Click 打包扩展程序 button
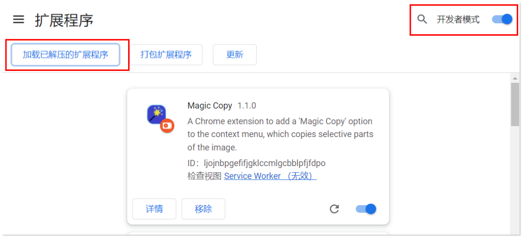Screen dimensions: 522x237 click(166, 55)
